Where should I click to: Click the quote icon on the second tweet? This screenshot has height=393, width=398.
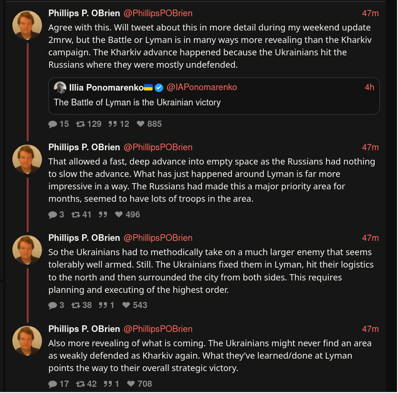103,214
